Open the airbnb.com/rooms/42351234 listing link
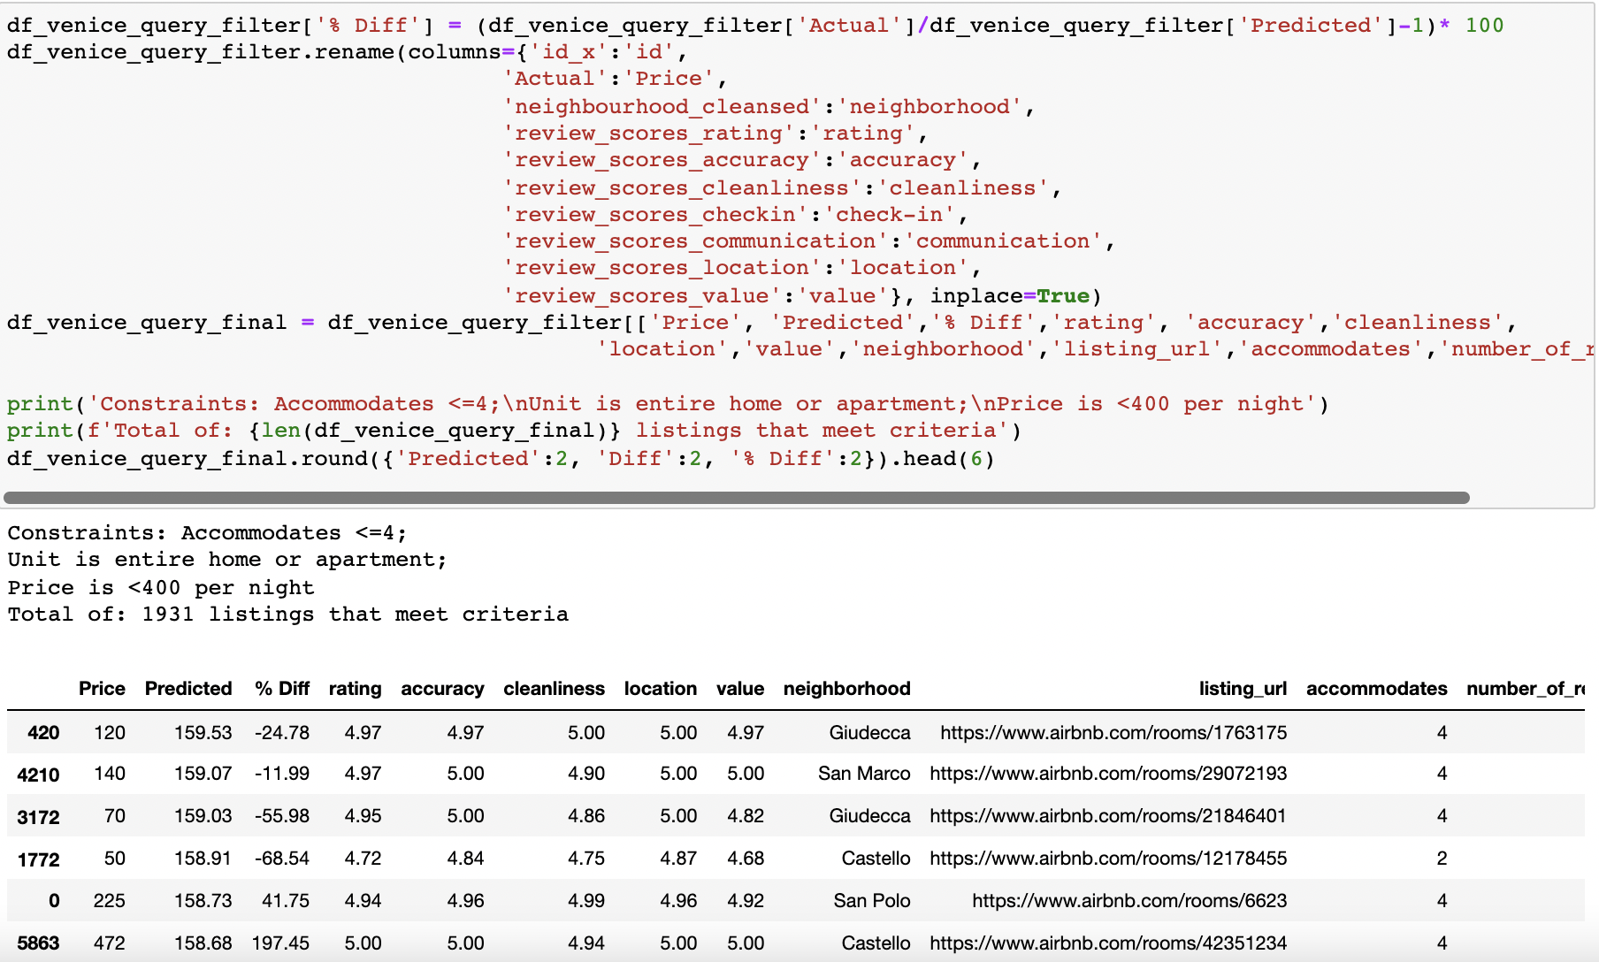 pos(1108,943)
